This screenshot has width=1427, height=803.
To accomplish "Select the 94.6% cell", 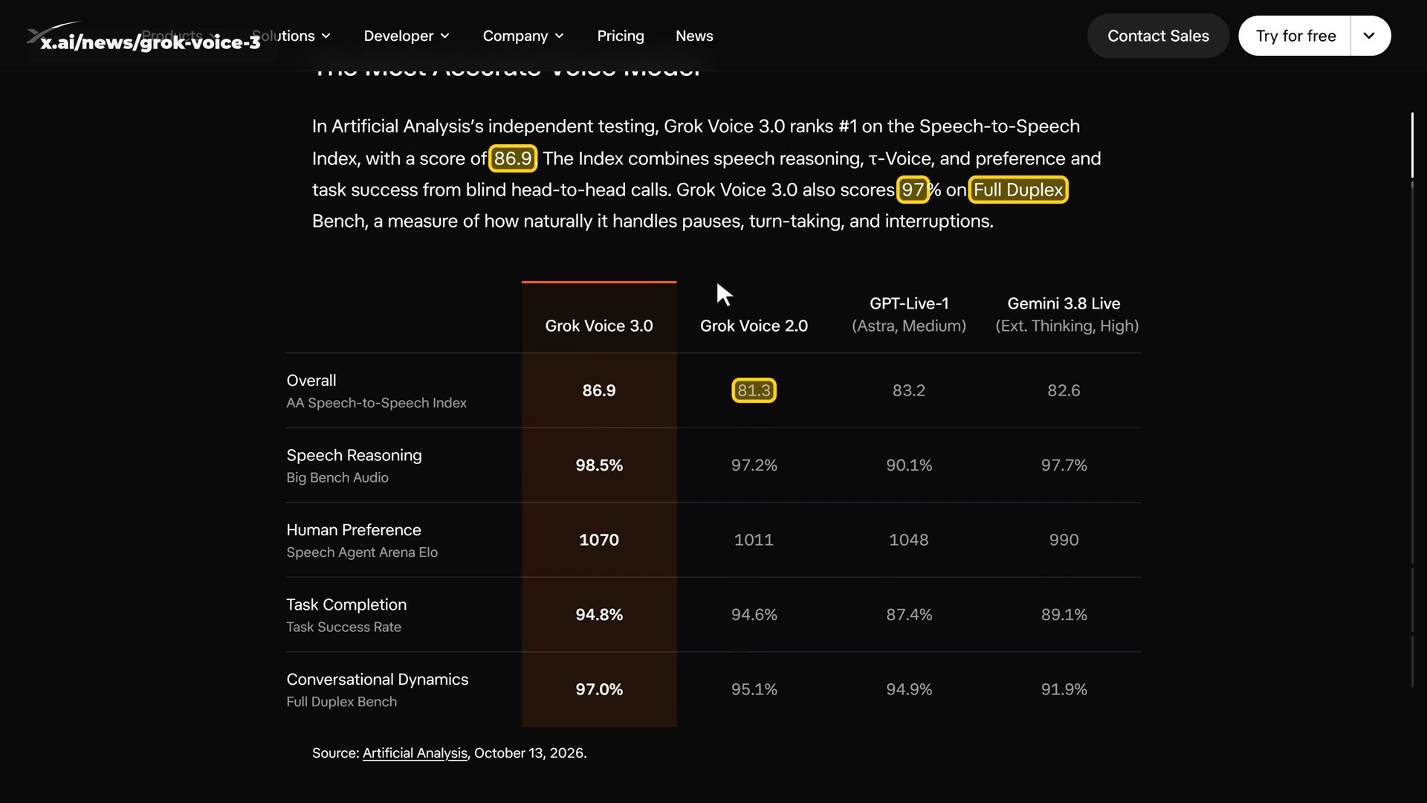I will pos(754,615).
